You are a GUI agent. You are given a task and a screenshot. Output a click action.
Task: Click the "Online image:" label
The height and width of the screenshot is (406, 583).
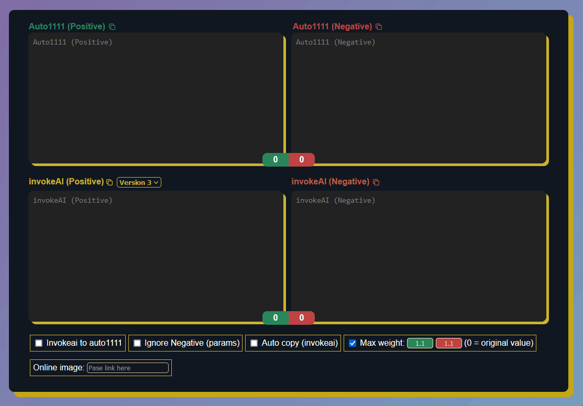point(59,367)
